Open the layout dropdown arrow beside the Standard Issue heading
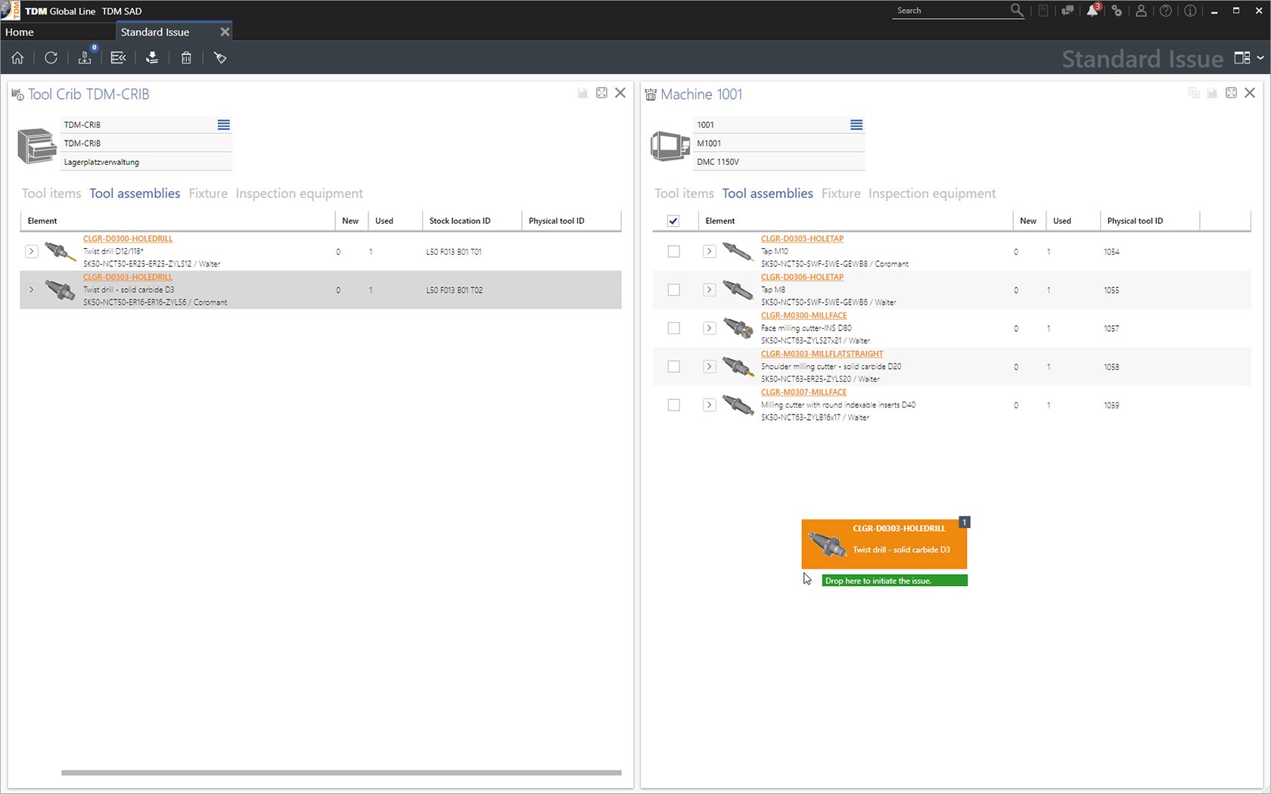This screenshot has width=1271, height=794. pyautogui.click(x=1260, y=57)
